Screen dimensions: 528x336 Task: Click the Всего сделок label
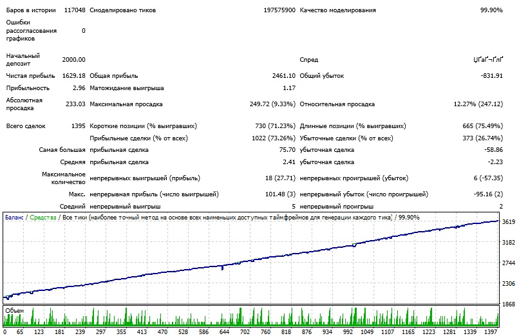26,126
